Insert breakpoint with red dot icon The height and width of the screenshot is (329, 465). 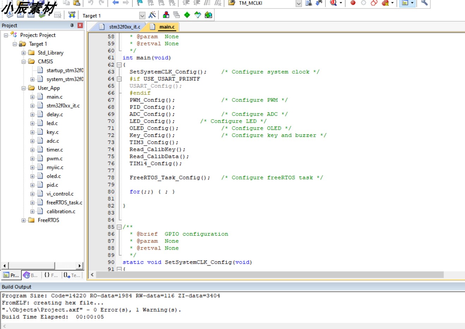[x=353, y=3]
